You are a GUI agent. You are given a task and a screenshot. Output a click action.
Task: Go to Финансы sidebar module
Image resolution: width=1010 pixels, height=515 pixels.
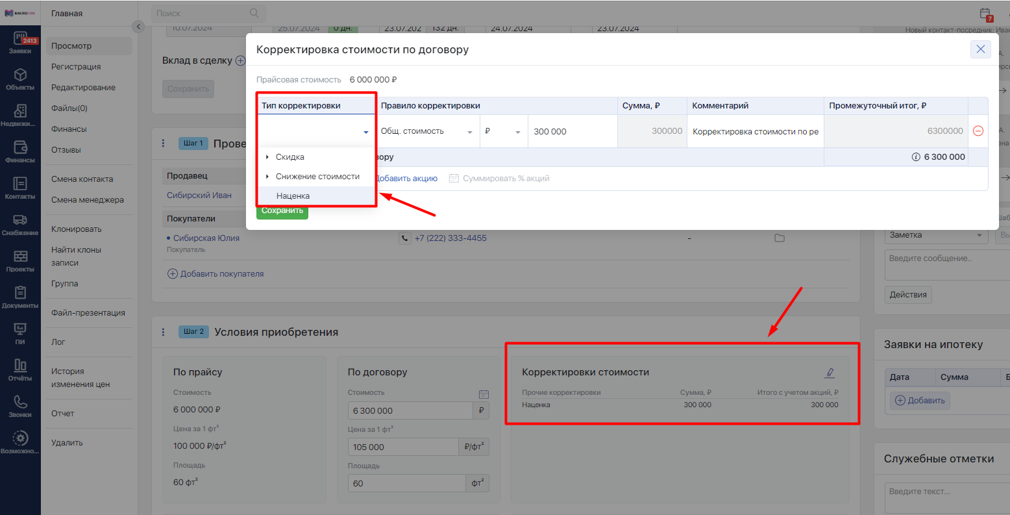tap(20, 151)
